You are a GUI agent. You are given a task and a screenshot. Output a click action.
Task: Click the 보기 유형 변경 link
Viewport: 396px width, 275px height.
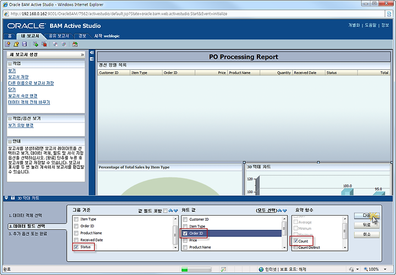coord(21,125)
